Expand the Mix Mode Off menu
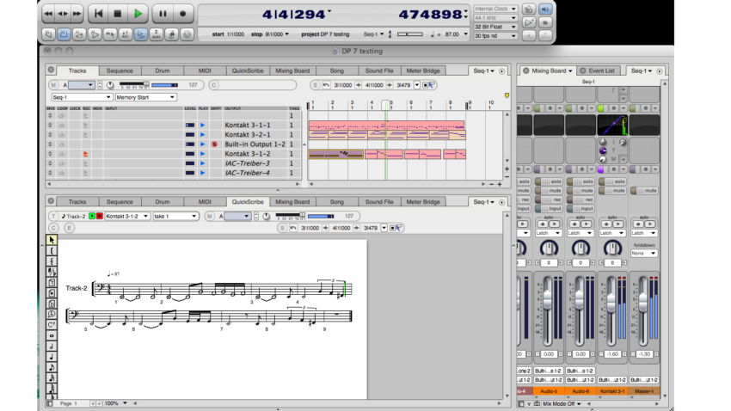Screen dimensions: 731x411 point(564,403)
